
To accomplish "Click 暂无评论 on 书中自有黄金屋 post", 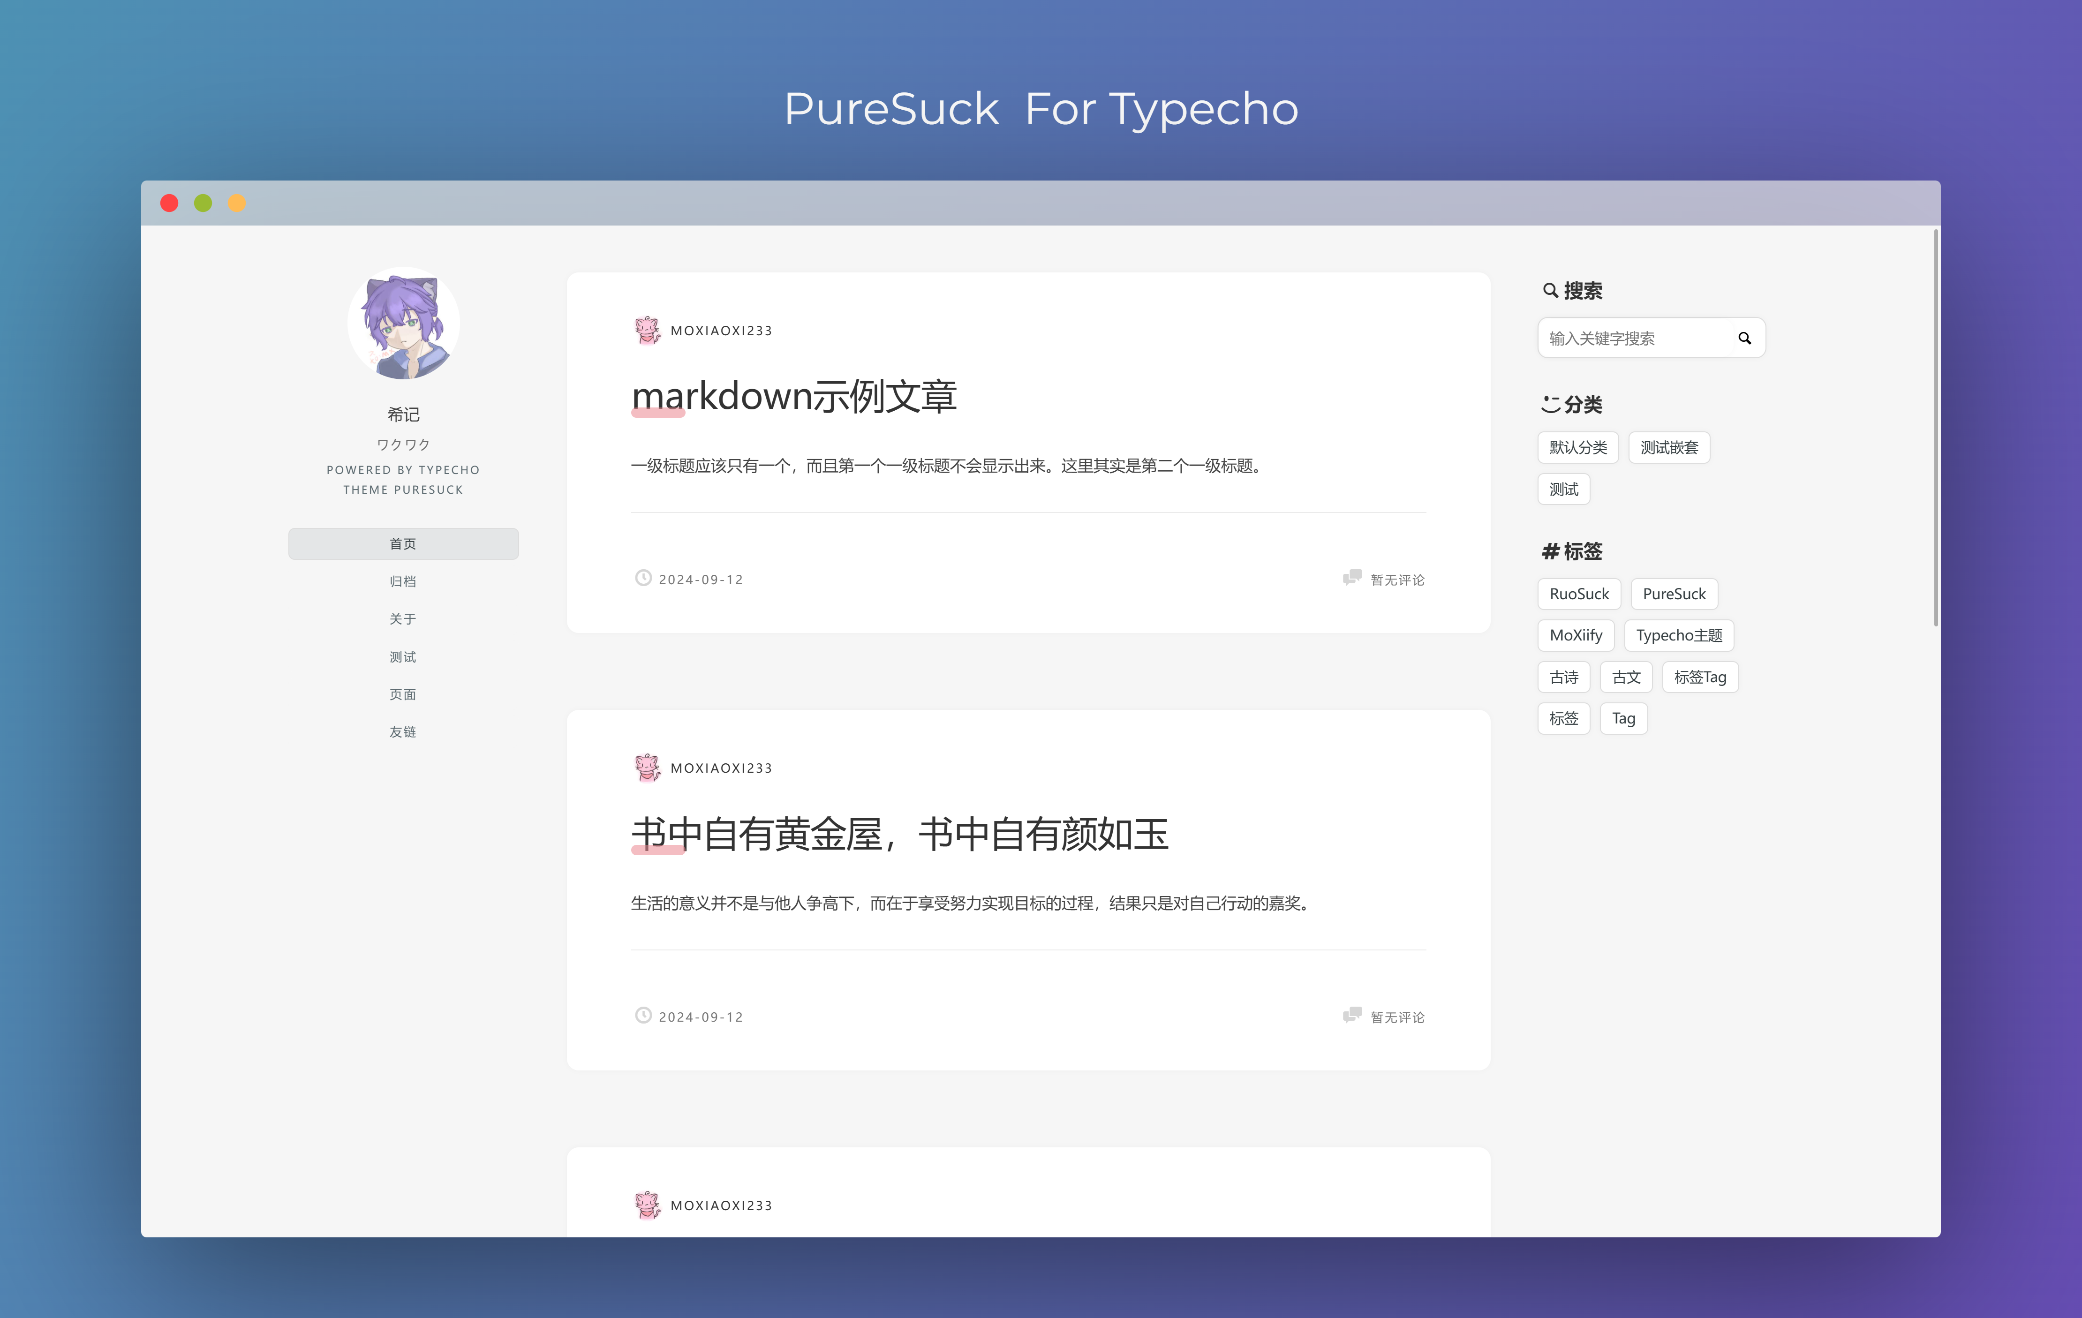I will click(1397, 1017).
